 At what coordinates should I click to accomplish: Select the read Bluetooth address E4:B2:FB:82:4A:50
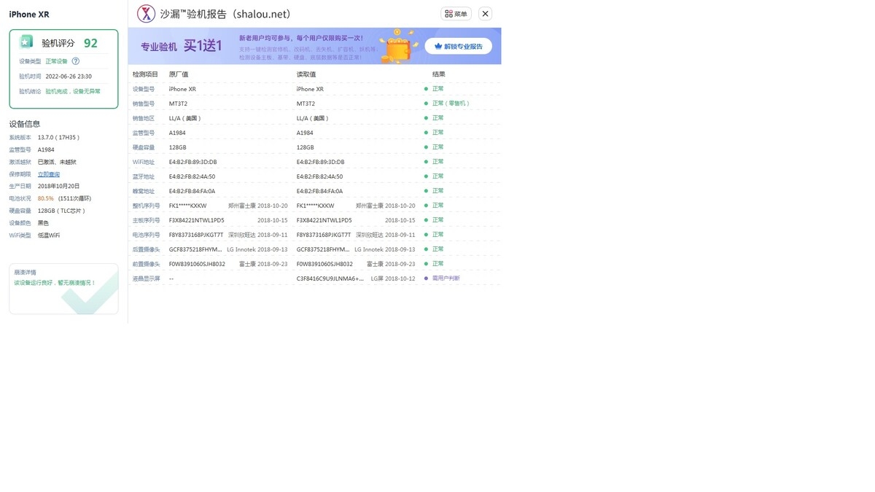(x=319, y=176)
